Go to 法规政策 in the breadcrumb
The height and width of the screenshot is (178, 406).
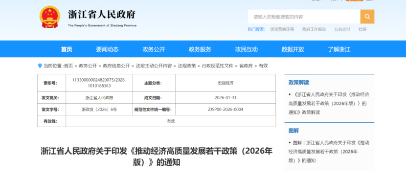tap(187, 66)
